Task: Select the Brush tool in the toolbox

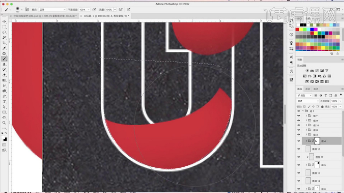Action: 4,59
